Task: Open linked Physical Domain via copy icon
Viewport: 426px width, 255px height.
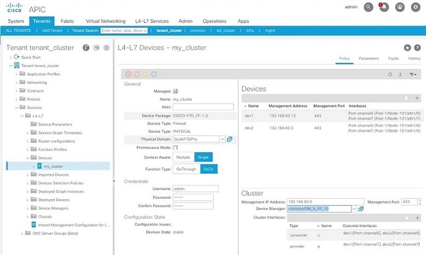Action: click(x=230, y=139)
